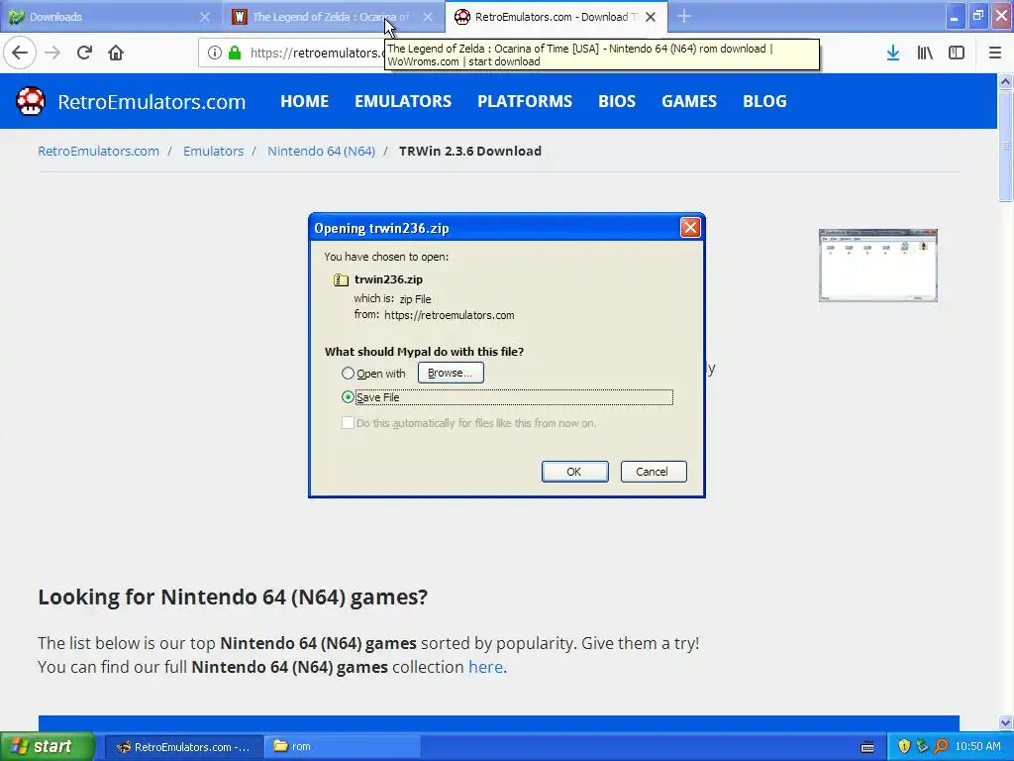Viewport: 1014px width, 761px height.
Task: Open the downloads arrow in toolbar
Action: click(x=893, y=53)
